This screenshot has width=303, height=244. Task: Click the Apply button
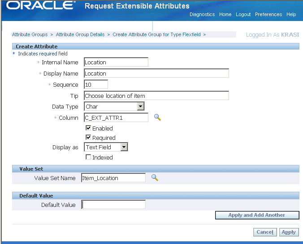(289, 232)
